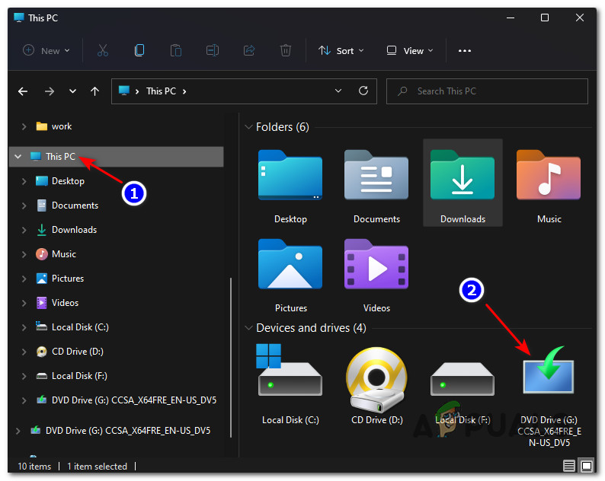Switch to large thumbnails view toggle
Image resolution: width=605 pixels, height=481 pixels.
point(586,466)
